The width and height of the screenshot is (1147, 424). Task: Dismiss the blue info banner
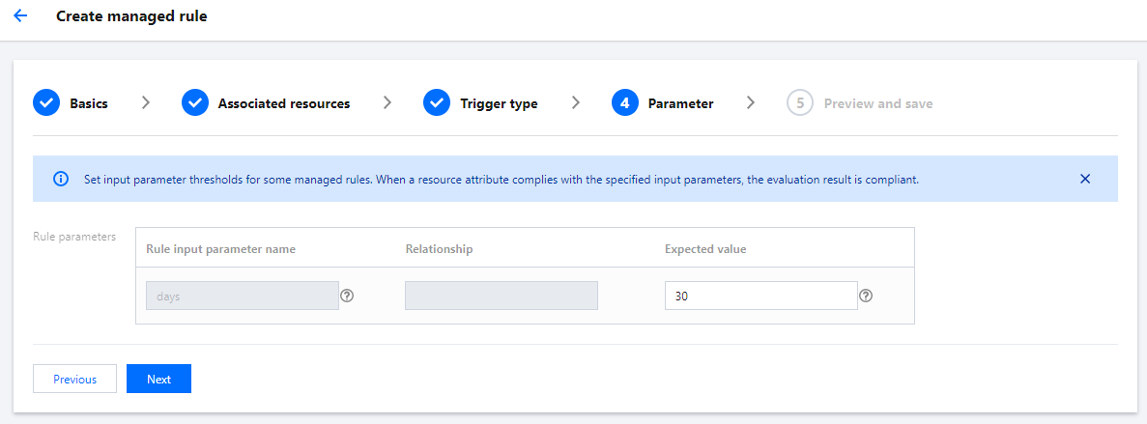tap(1085, 179)
